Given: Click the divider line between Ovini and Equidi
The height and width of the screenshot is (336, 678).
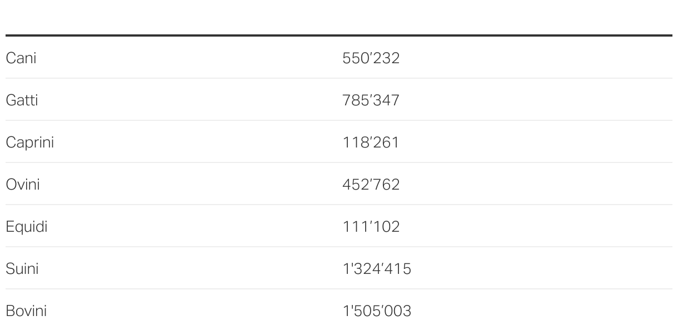Looking at the screenshot, I should click(339, 205).
